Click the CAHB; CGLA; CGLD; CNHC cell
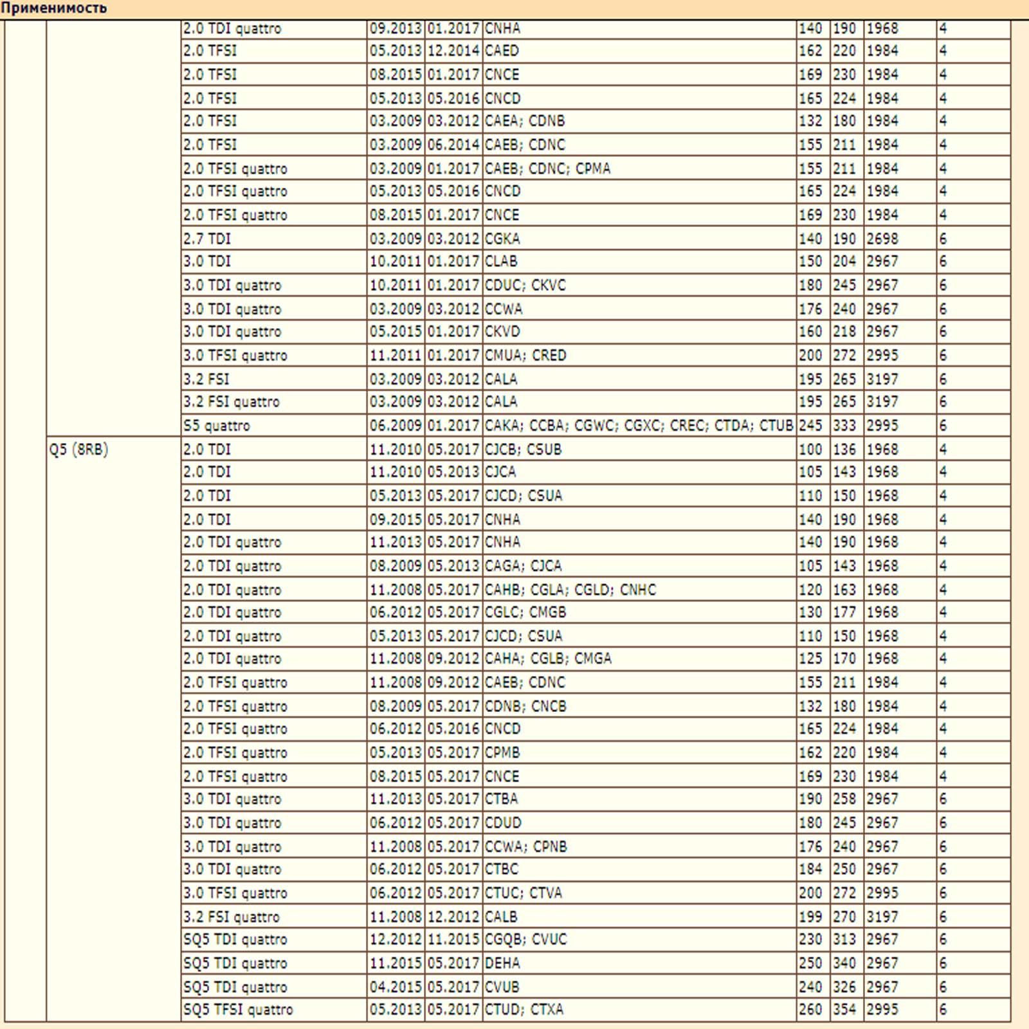This screenshot has width=1029, height=1029. pos(570,590)
